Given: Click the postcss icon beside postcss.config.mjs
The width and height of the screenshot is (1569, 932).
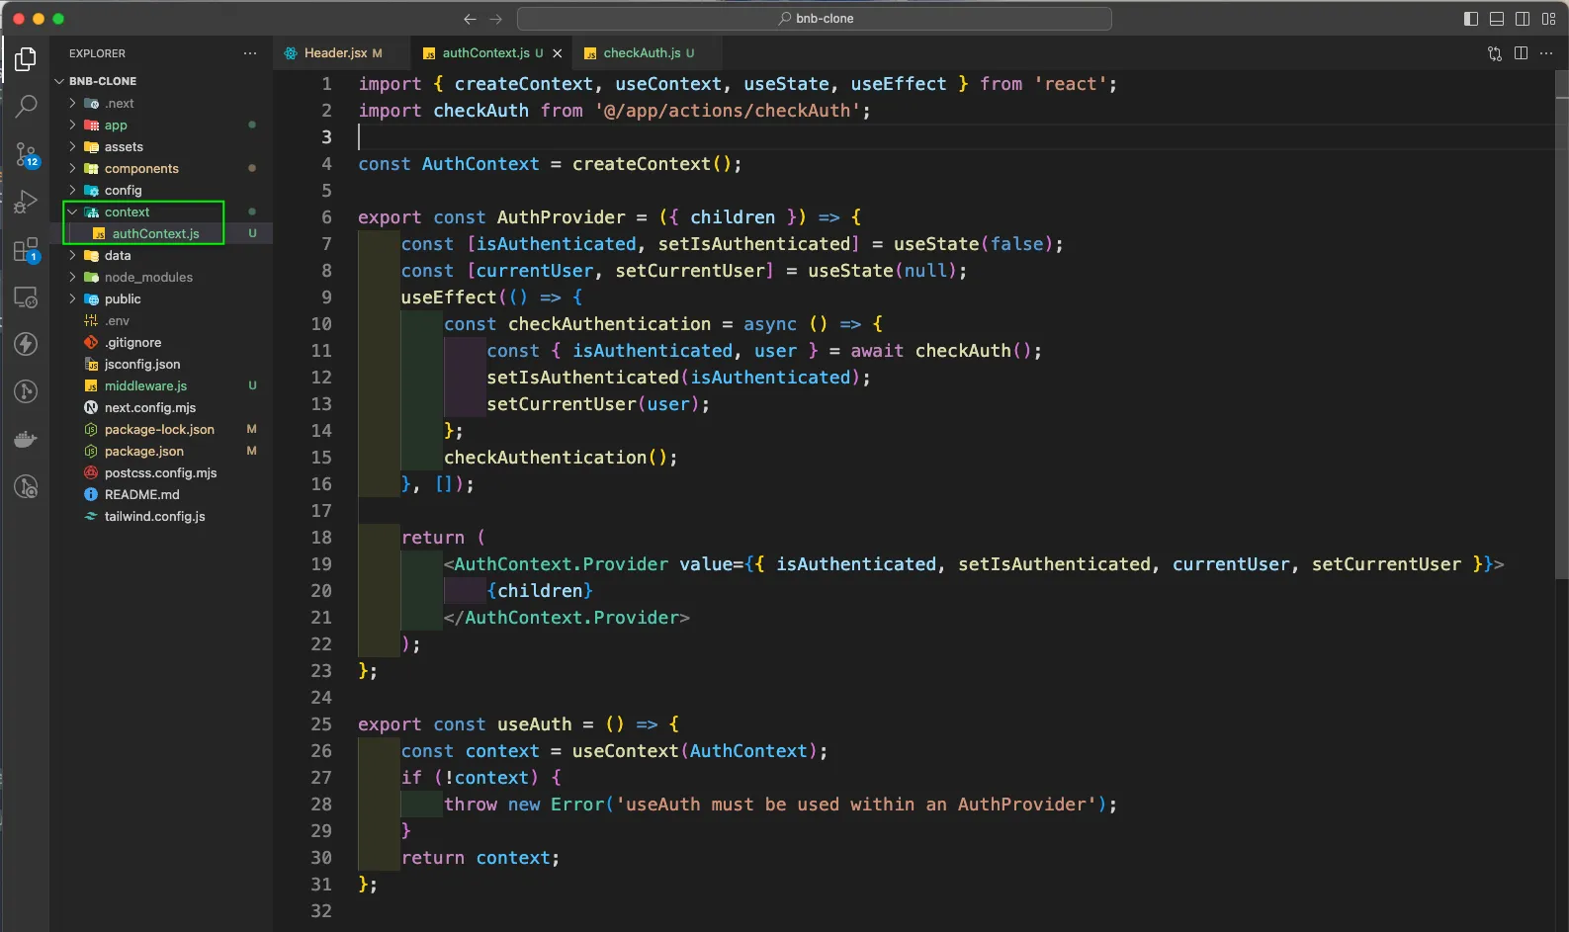Looking at the screenshot, I should point(91,472).
